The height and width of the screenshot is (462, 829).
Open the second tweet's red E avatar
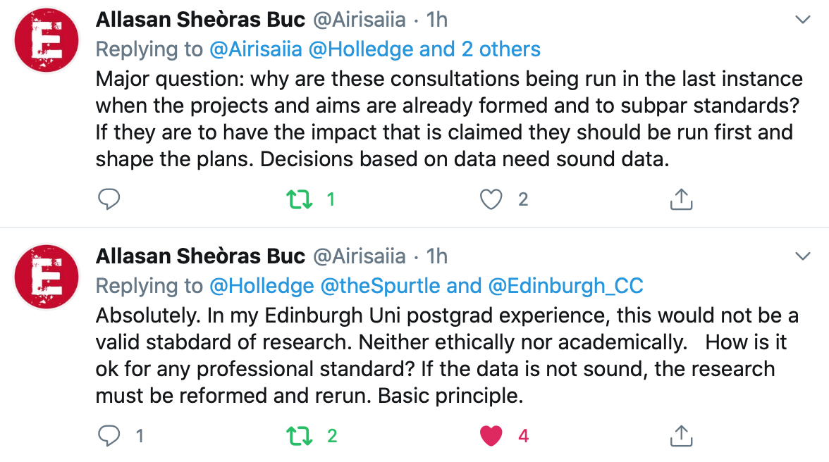point(47,277)
